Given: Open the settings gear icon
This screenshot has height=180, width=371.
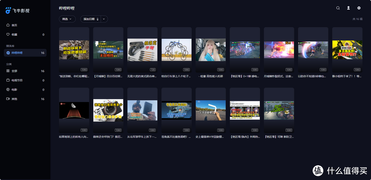Looking at the screenshot, I should tap(359, 8).
